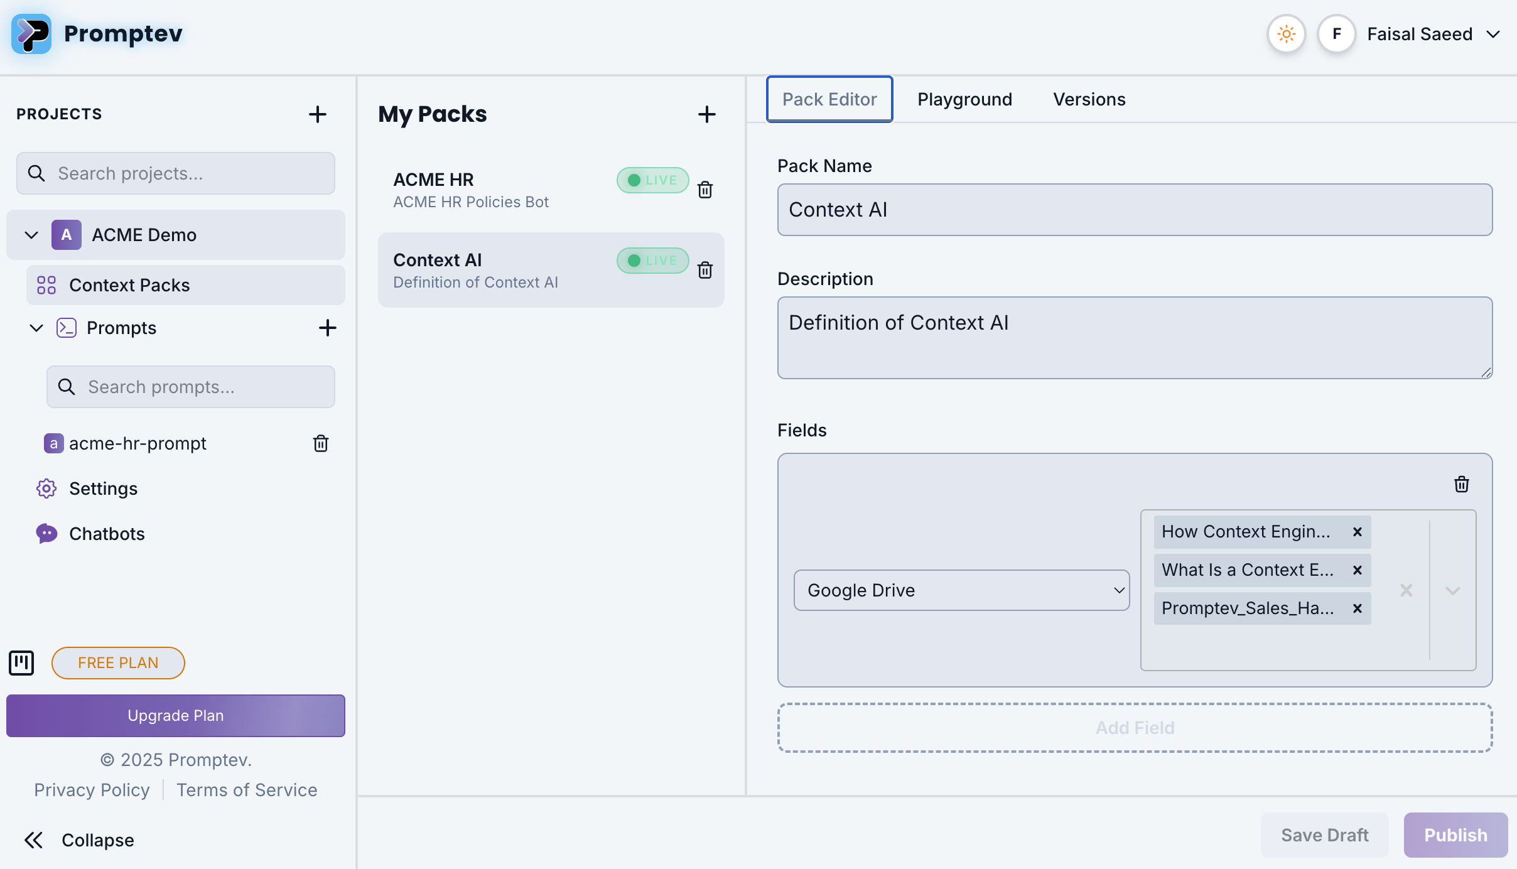Screen dimensions: 1517x869
Task: Delete the acme-hr-prompt prompt
Action: (320, 443)
